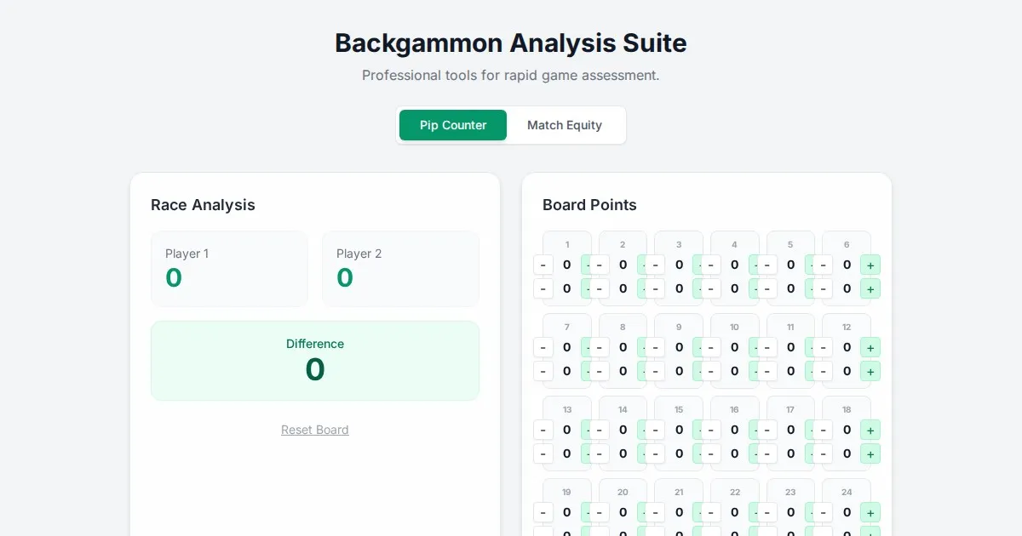Click the Reset Board link

click(x=315, y=430)
